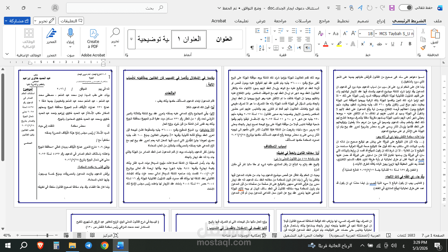Center align text in paragraph group
Image resolution: width=448 pixels, height=252 pixels.
click(x=299, y=39)
